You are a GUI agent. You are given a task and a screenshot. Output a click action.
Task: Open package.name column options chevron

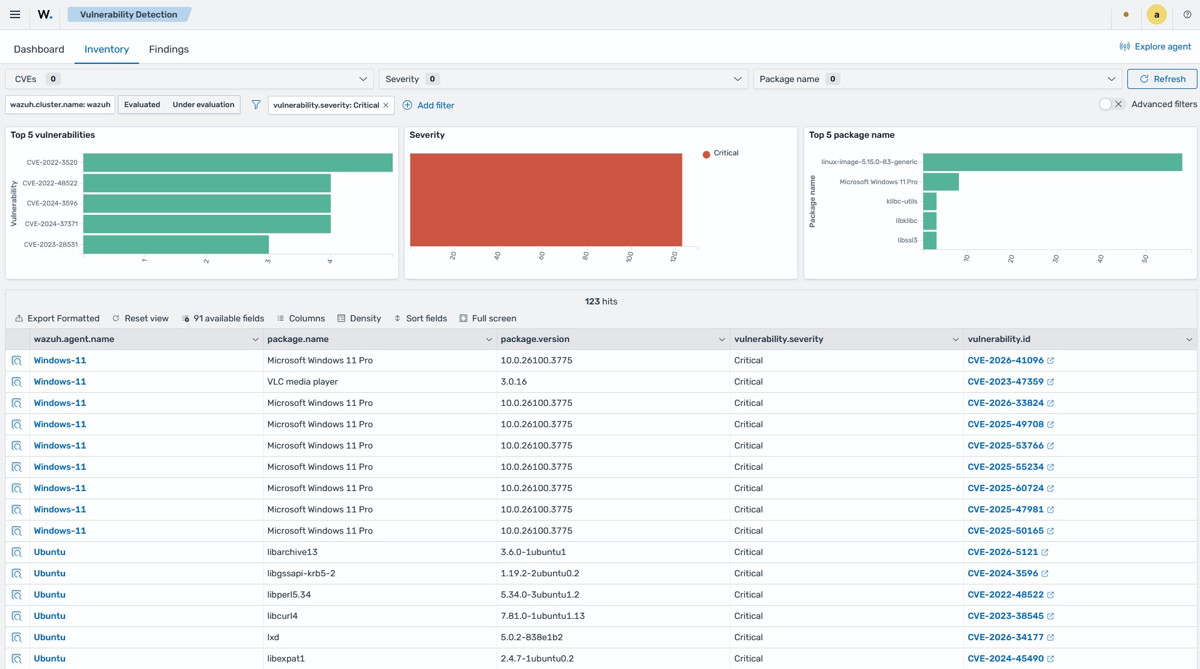point(489,340)
